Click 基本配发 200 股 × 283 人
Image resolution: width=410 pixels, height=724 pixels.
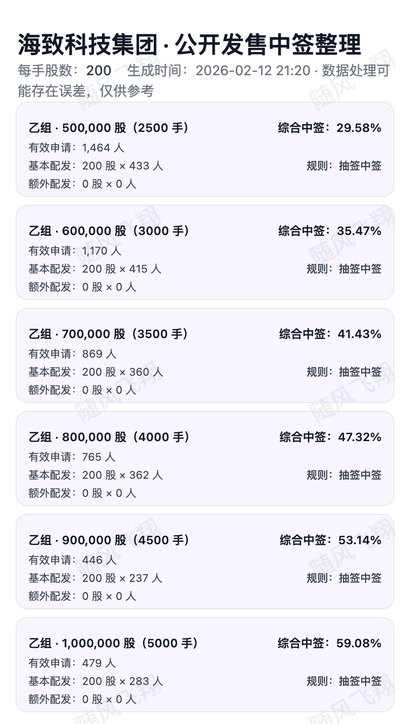96,681
